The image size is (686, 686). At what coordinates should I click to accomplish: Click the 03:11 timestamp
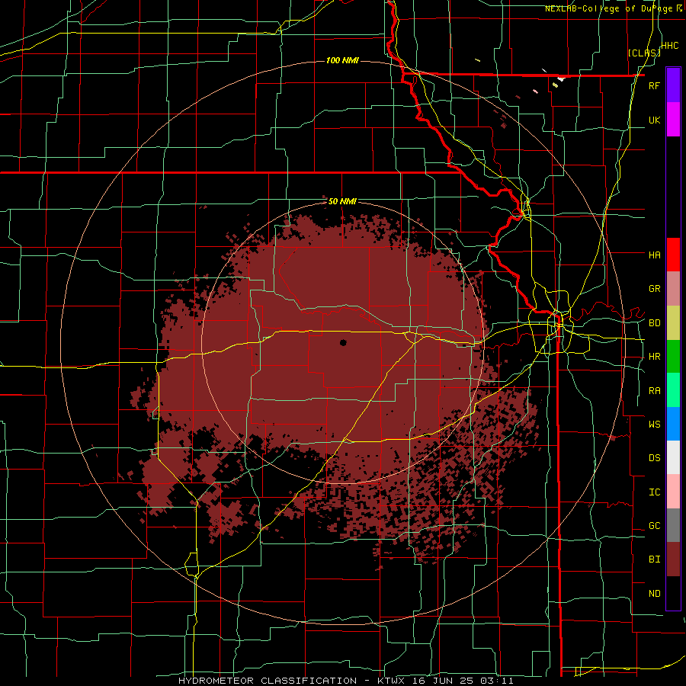coord(497,681)
